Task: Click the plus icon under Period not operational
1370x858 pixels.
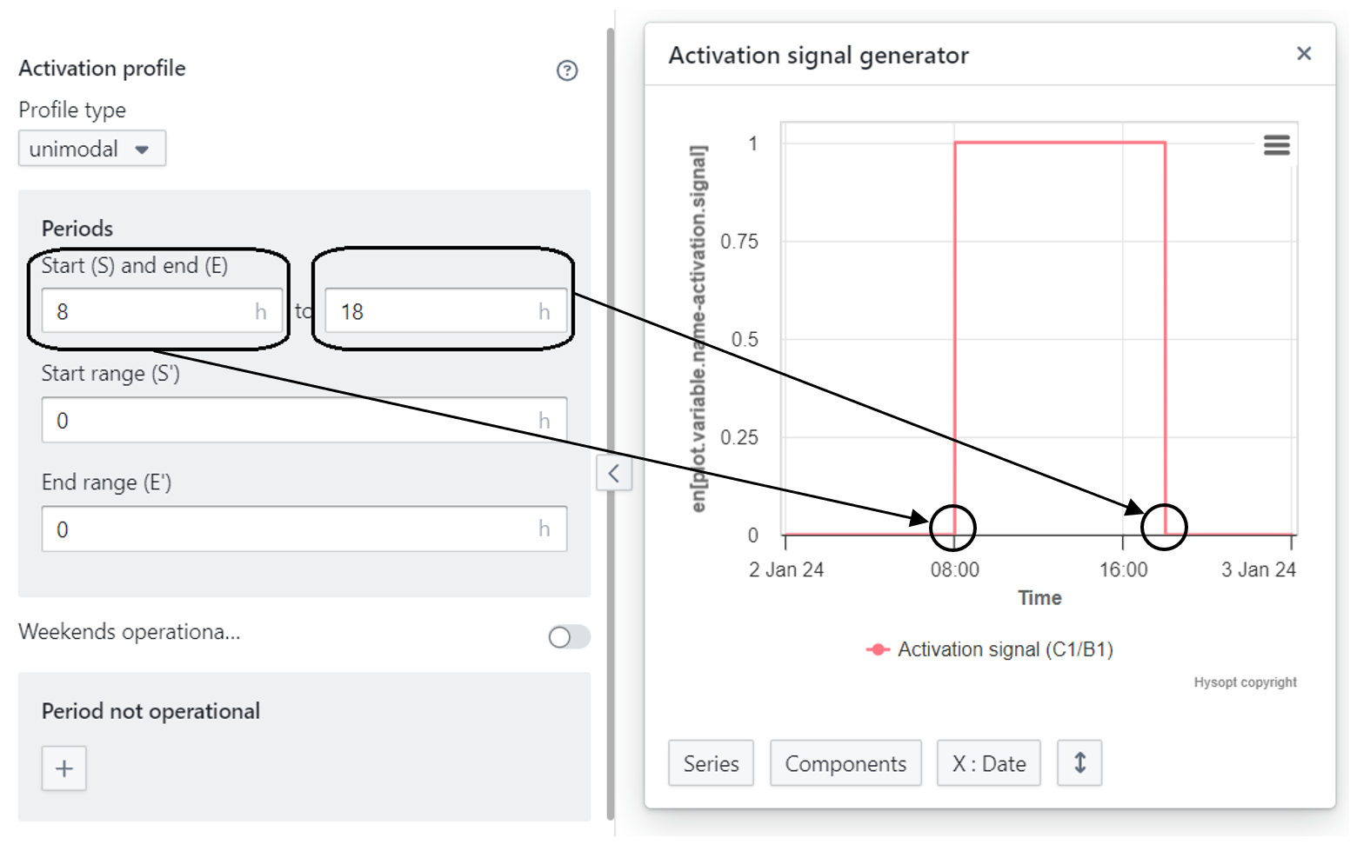Action: click(x=64, y=768)
